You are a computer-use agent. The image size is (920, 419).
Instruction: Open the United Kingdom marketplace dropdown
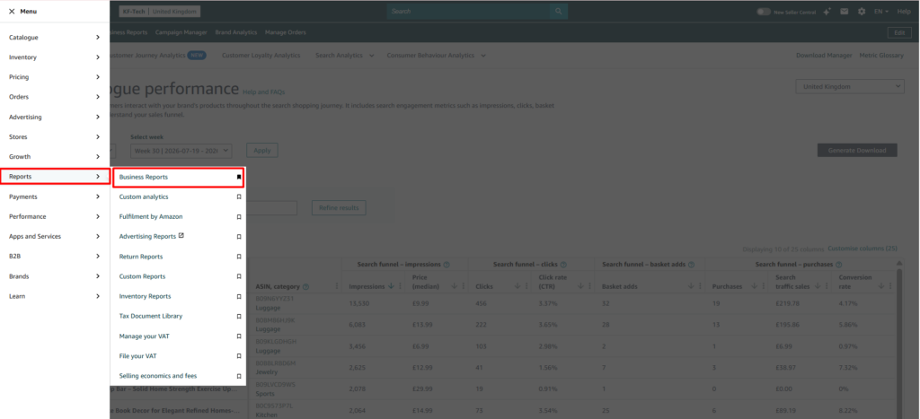850,87
